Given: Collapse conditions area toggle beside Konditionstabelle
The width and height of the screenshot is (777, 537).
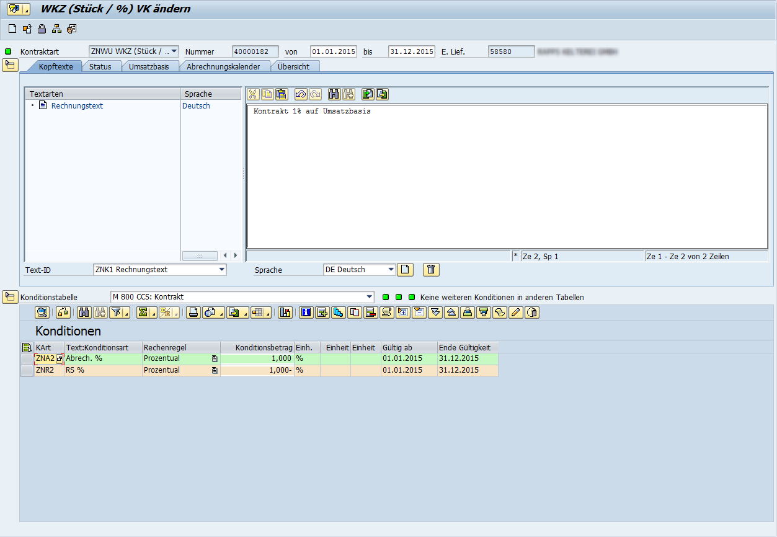Looking at the screenshot, I should pyautogui.click(x=10, y=297).
